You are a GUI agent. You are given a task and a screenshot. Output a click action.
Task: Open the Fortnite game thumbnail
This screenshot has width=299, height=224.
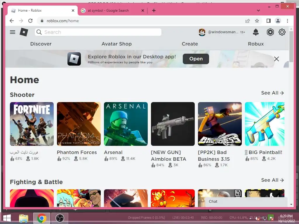point(32,124)
